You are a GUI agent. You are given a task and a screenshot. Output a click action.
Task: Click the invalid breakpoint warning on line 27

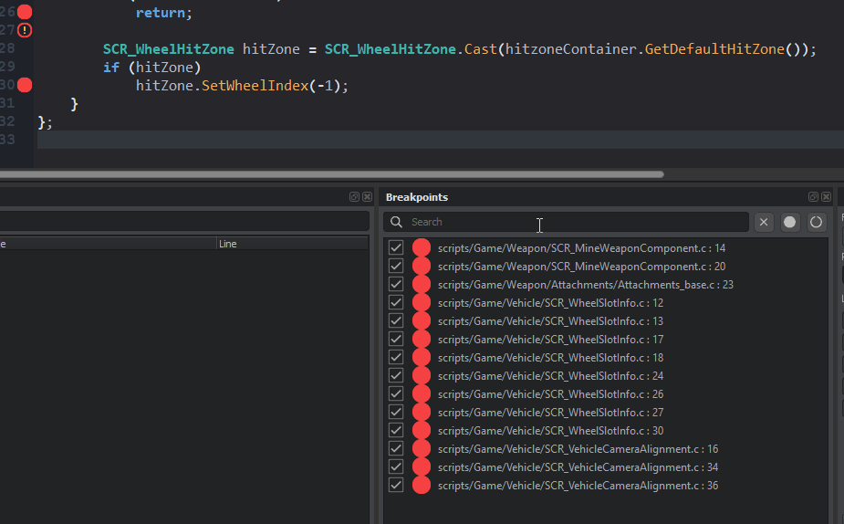click(25, 30)
